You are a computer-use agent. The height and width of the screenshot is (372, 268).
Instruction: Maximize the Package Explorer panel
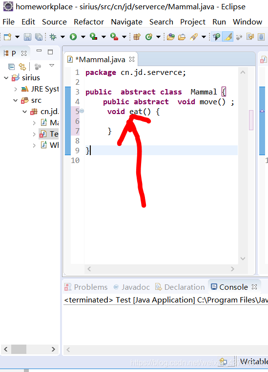pos(50,52)
